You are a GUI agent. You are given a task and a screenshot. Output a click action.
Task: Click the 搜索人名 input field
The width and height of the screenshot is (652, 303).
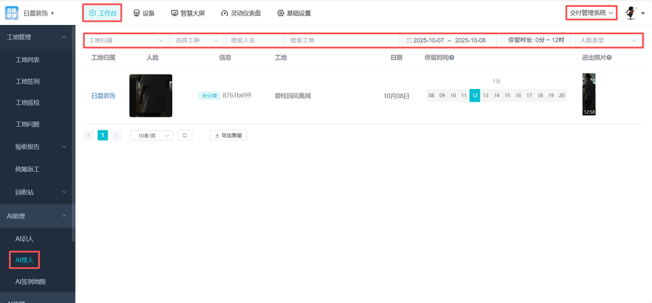click(254, 40)
